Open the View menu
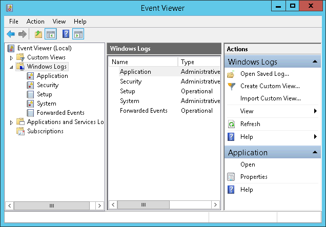326x227 pixels. click(x=59, y=22)
